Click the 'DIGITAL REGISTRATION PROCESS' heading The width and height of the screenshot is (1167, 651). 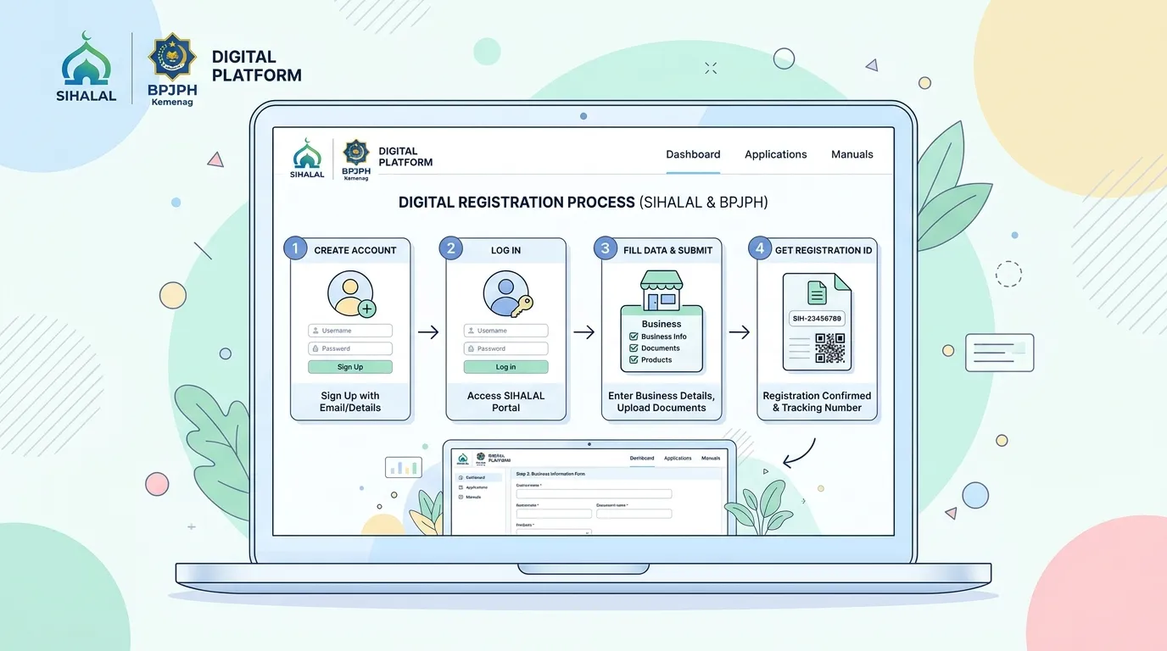point(516,203)
